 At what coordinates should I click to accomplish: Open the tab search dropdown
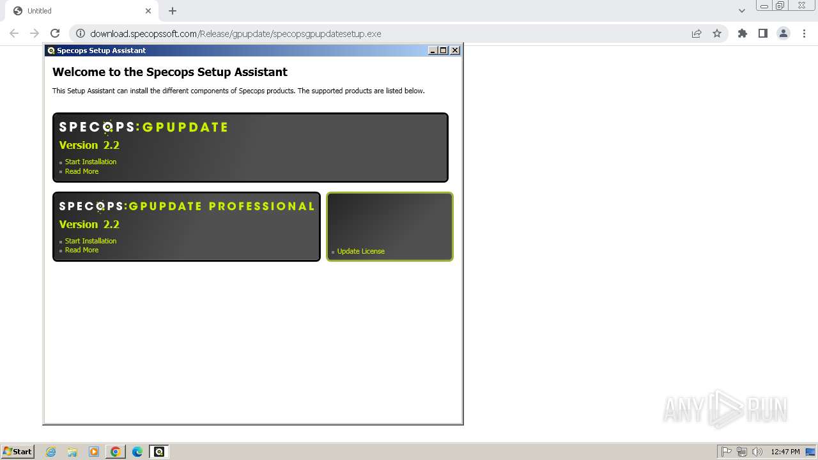742,11
